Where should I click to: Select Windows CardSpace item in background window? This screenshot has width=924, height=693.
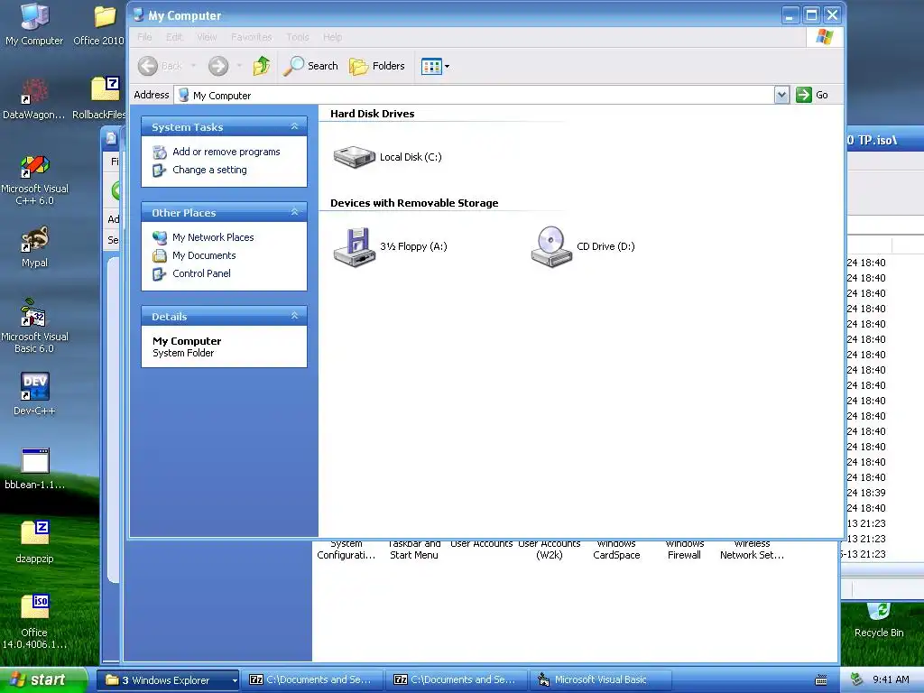[x=616, y=550]
